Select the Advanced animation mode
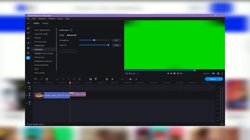This screenshot has width=250, height=140. point(71,35)
